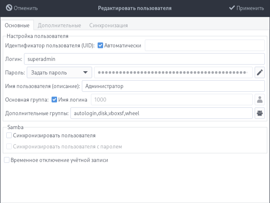Image resolution: width=270 pixels, height=203 pixels.
Task: Click the empty UID input field
Action: point(205,45)
